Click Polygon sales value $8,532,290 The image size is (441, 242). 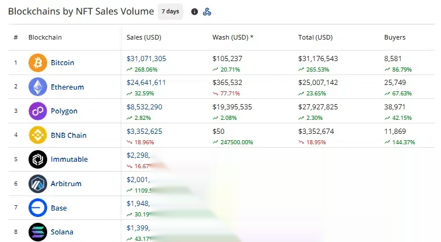point(144,107)
